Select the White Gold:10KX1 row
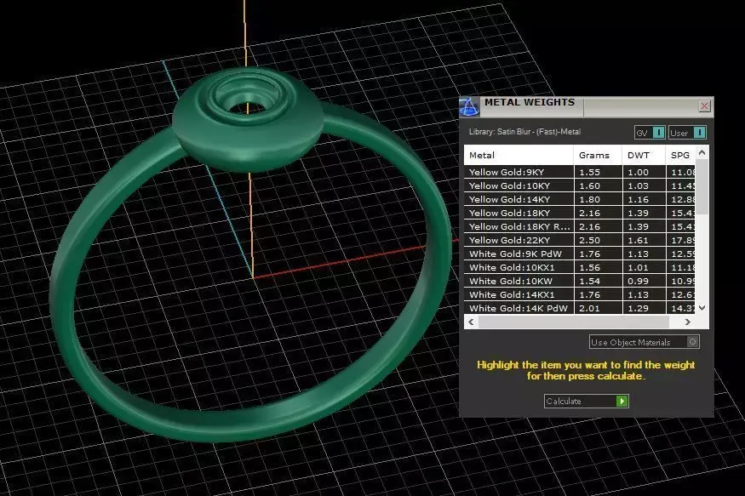Viewport: 745px width, 496px height. pos(580,267)
